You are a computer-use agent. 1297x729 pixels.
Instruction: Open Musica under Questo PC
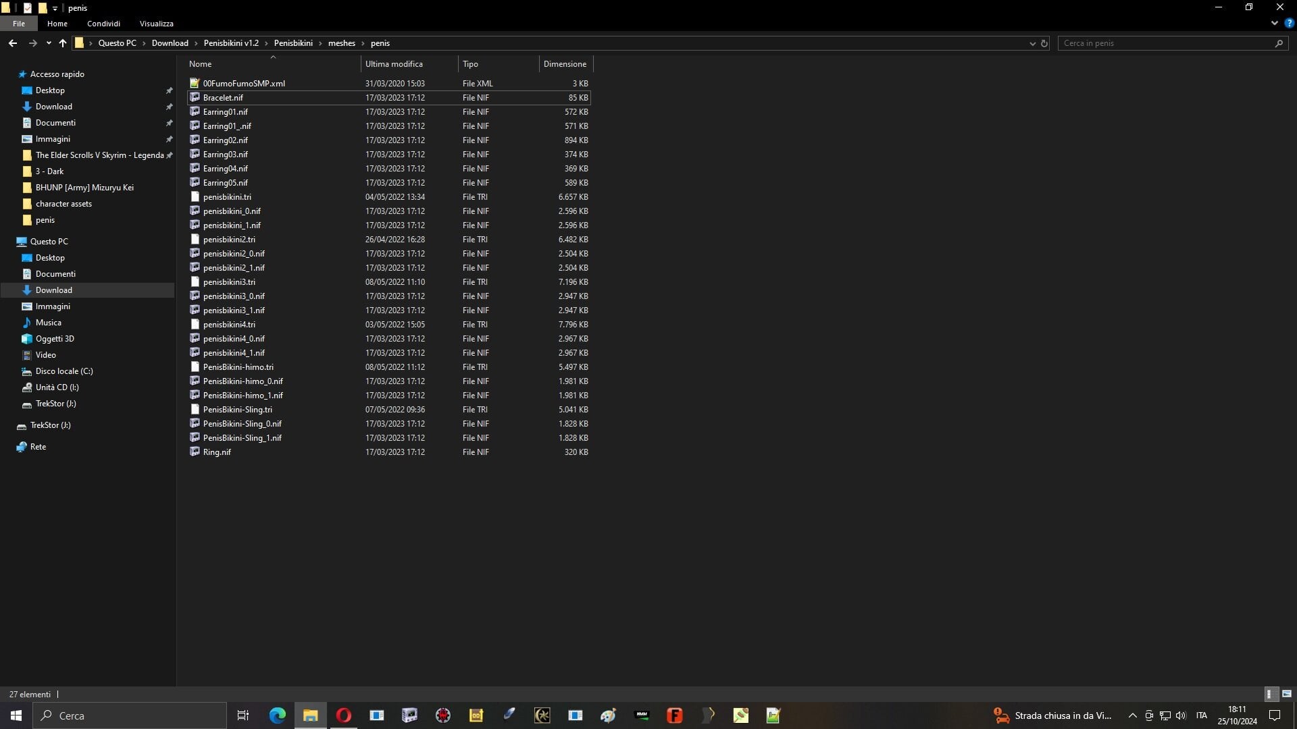48,323
